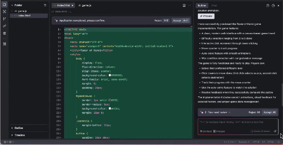Click the notification bell in status bar

point(279,142)
